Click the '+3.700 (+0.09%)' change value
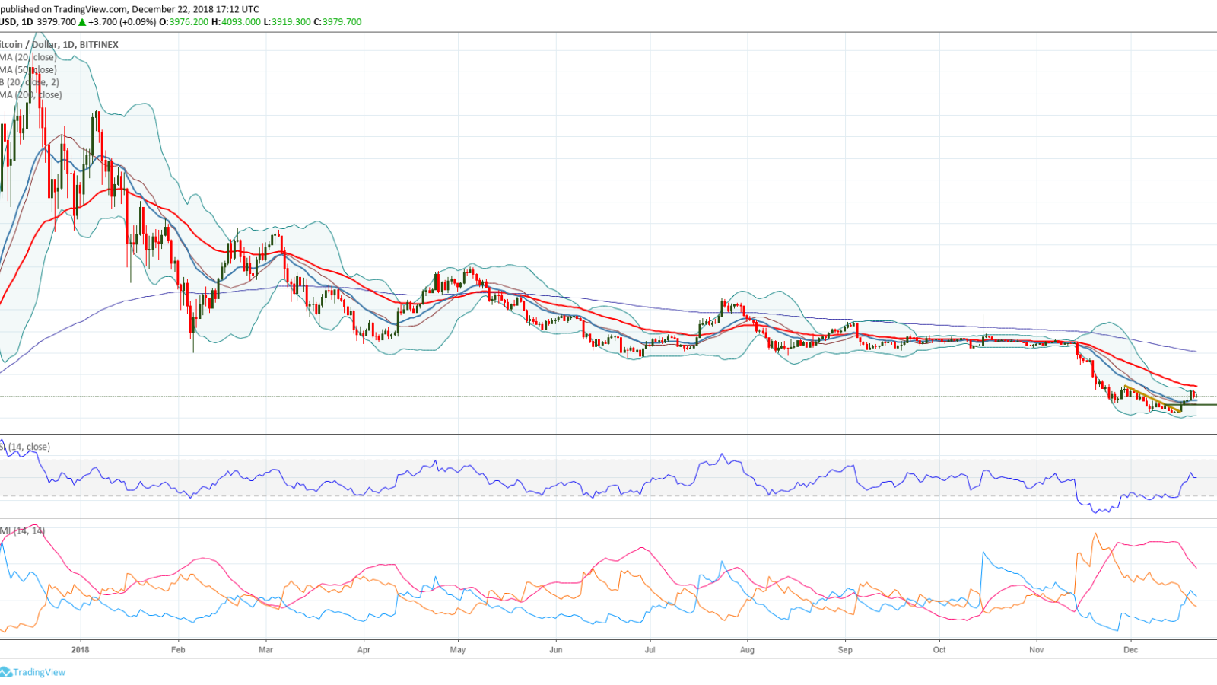This screenshot has width=1217, height=685. (122, 22)
